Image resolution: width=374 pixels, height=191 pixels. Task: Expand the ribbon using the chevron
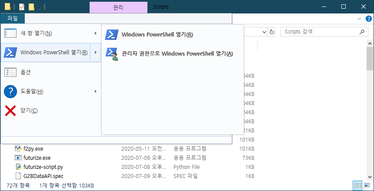click(359, 19)
